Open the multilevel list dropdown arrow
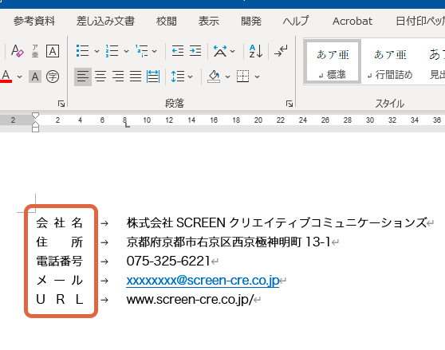The image size is (445, 350). pyautogui.click(x=155, y=51)
